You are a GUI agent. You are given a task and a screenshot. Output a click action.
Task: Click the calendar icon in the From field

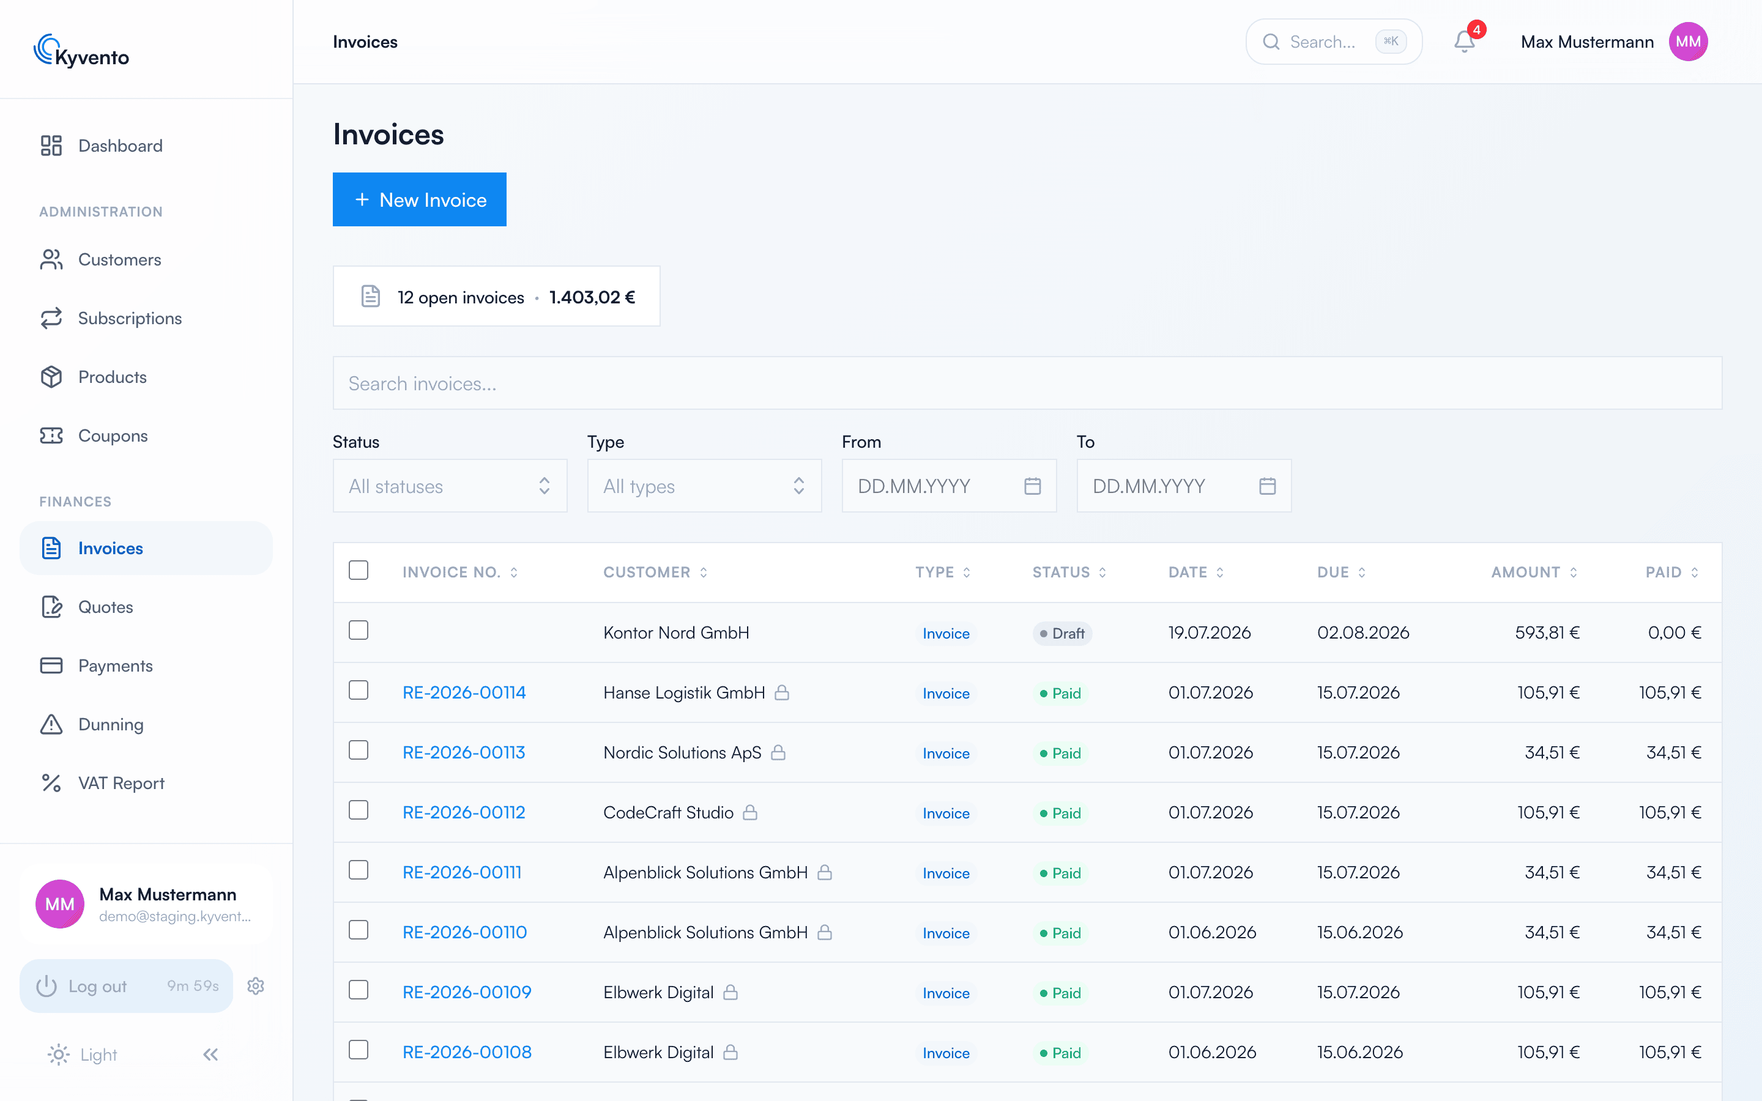pyautogui.click(x=1033, y=486)
